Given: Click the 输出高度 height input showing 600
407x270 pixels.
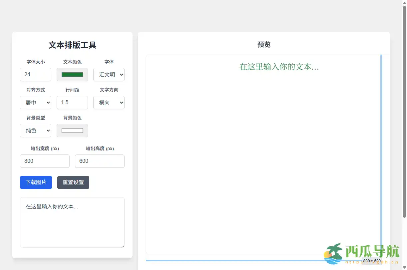Looking at the screenshot, I should 100,161.
